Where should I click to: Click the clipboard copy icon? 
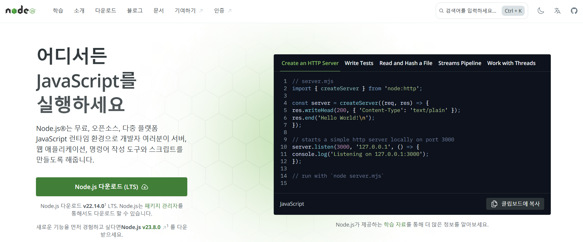(494, 204)
